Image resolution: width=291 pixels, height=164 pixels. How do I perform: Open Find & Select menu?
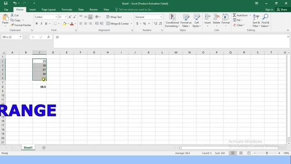[266, 20]
